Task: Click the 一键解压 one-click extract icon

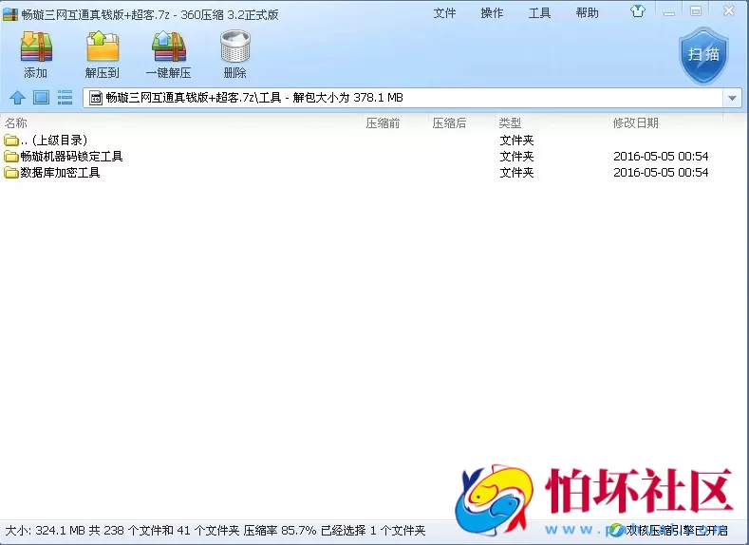Action: tap(169, 47)
